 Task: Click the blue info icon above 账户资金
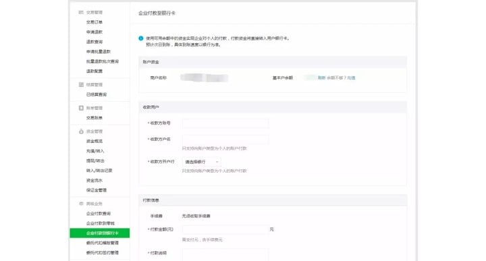pyautogui.click(x=140, y=38)
